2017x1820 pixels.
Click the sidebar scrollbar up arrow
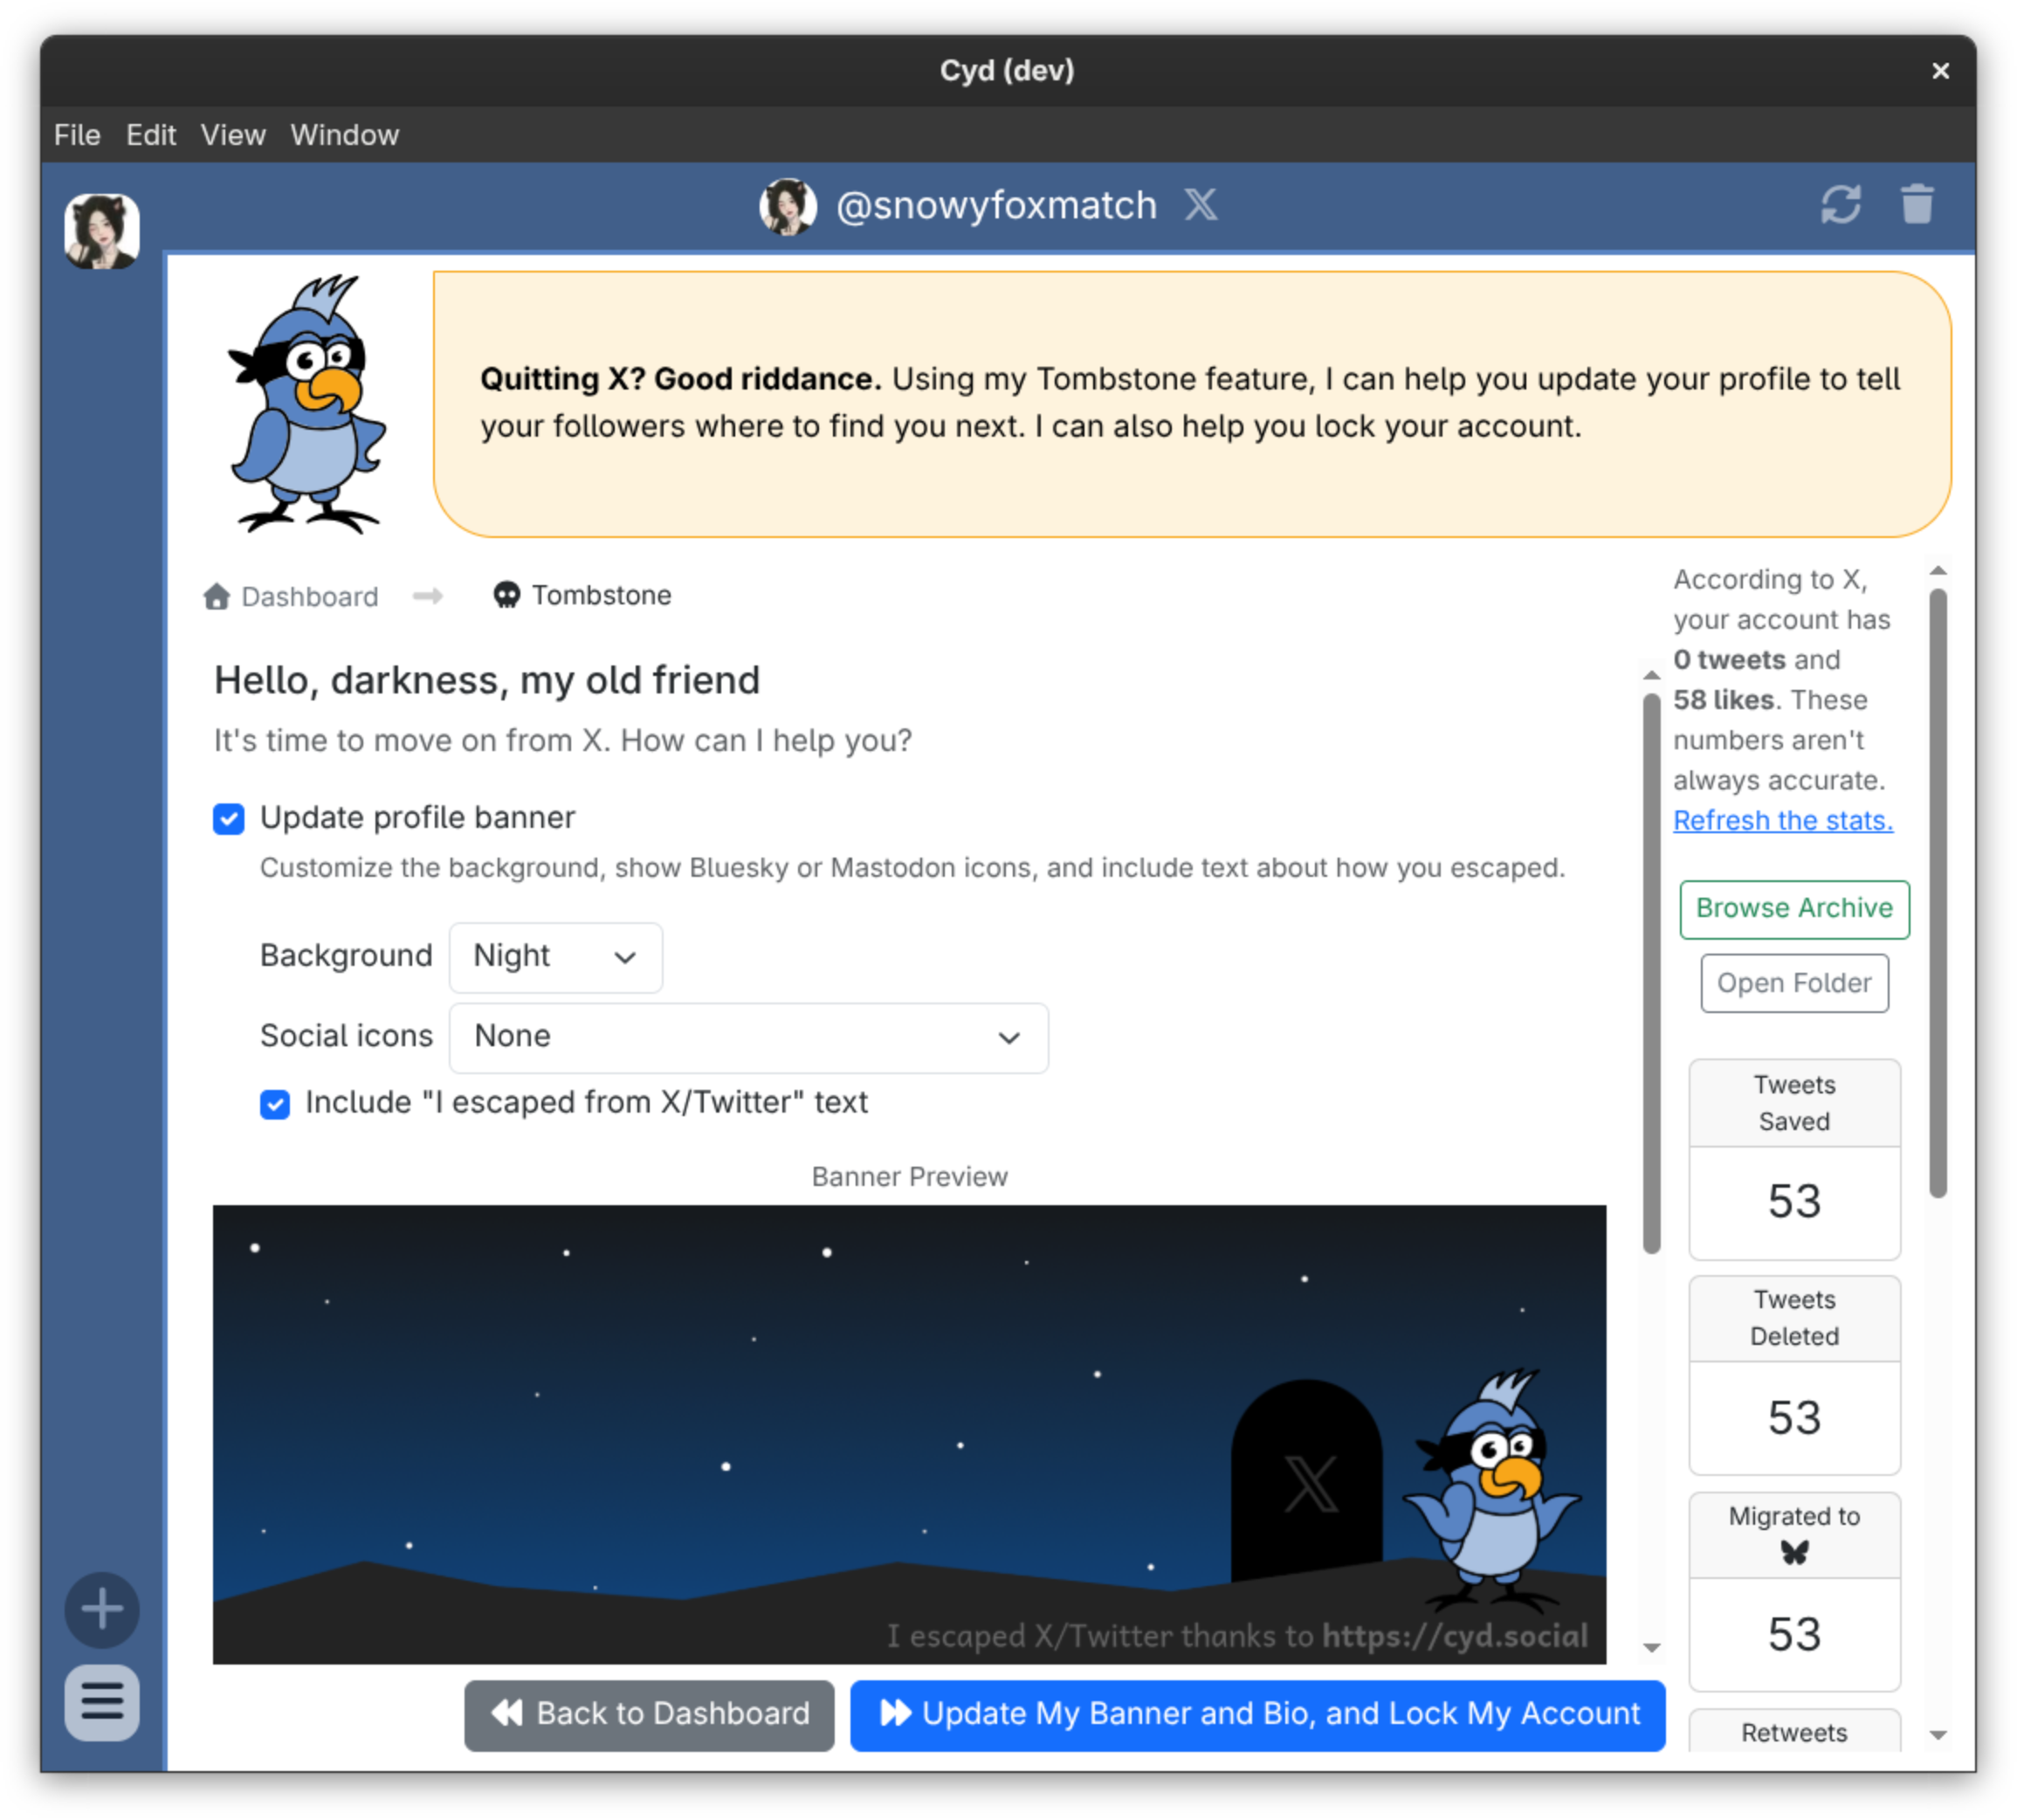1938,571
